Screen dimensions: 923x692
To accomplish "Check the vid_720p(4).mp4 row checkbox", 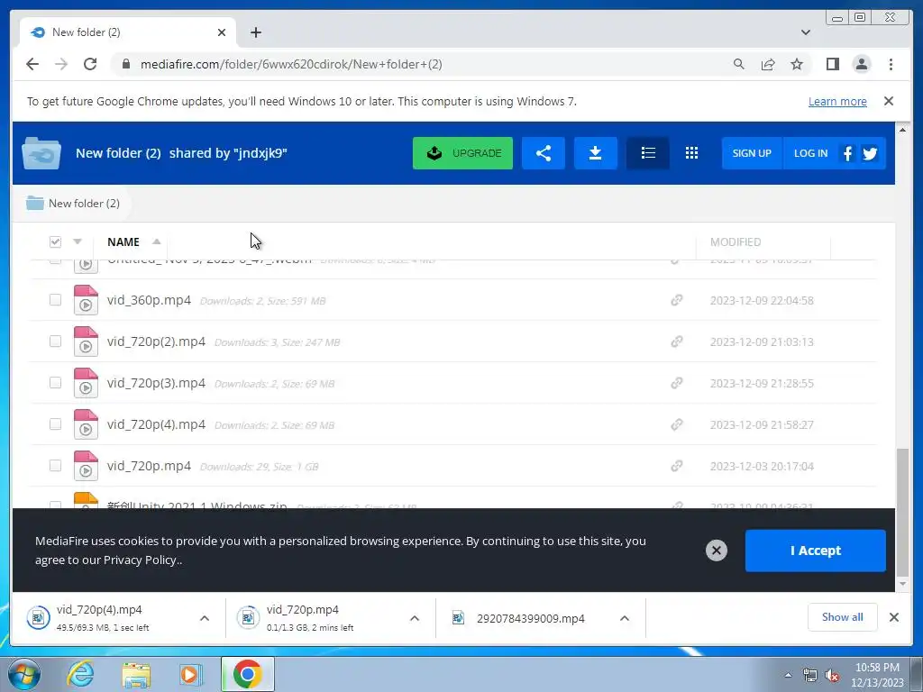I will pos(55,424).
